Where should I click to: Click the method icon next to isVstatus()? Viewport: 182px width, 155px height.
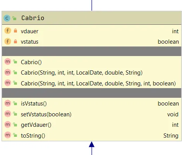point(8,103)
